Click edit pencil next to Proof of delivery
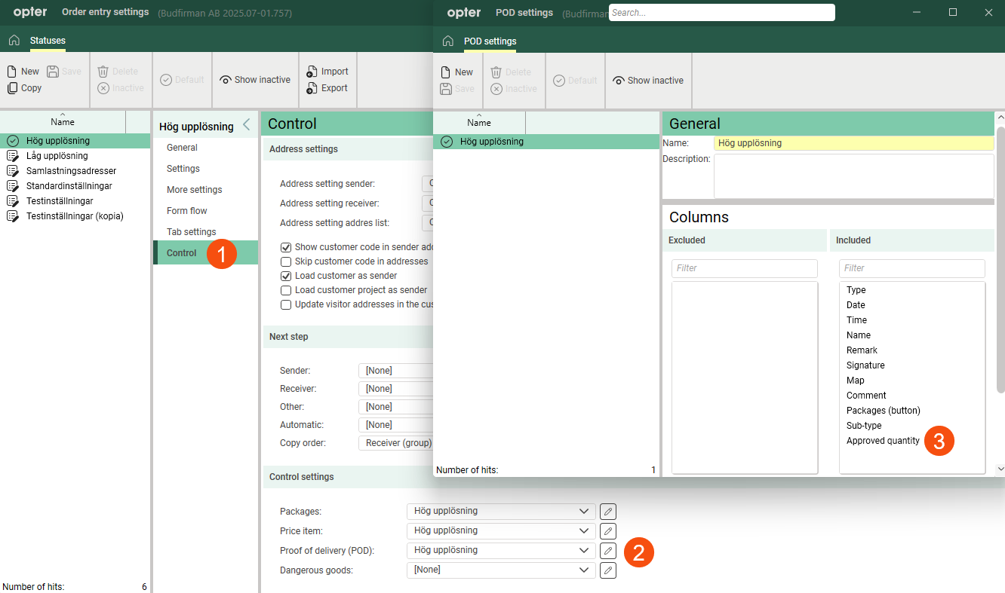Viewport: 1005px width, 593px height. click(x=607, y=551)
